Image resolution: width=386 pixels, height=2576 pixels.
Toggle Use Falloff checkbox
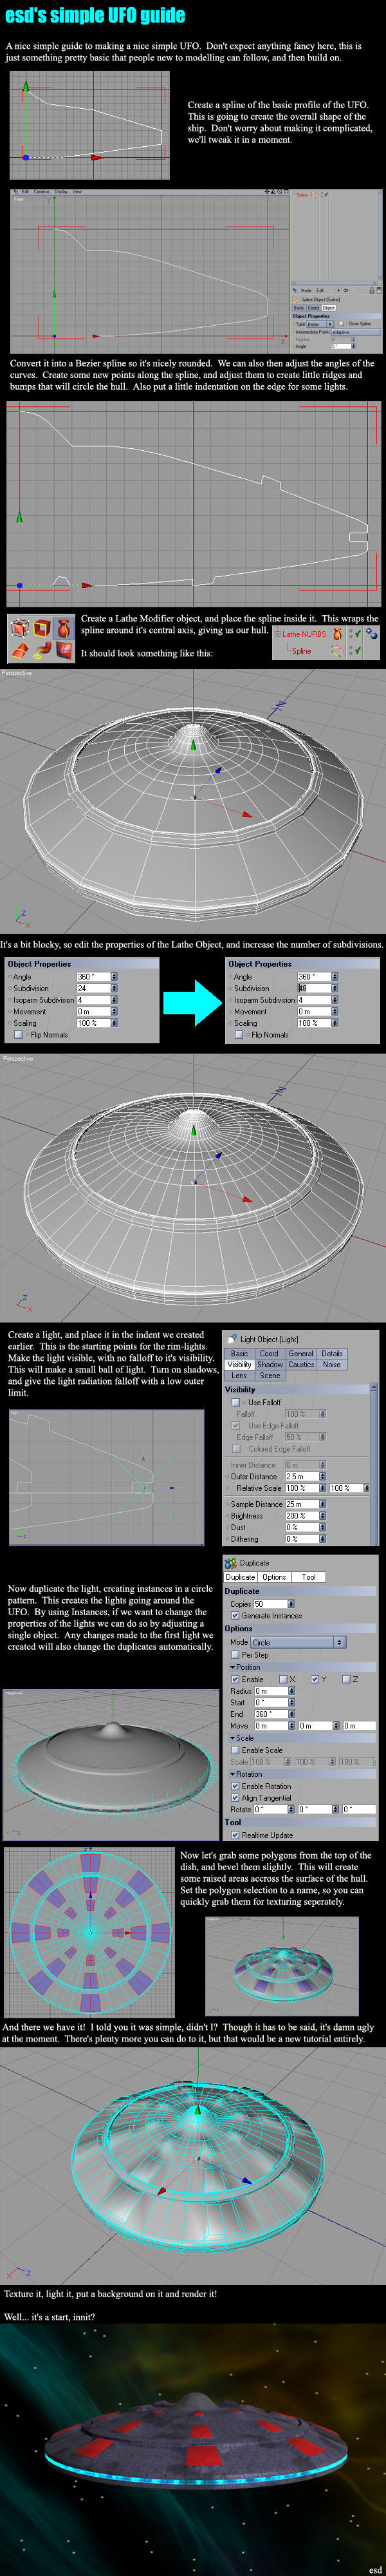pyautogui.click(x=236, y=1402)
